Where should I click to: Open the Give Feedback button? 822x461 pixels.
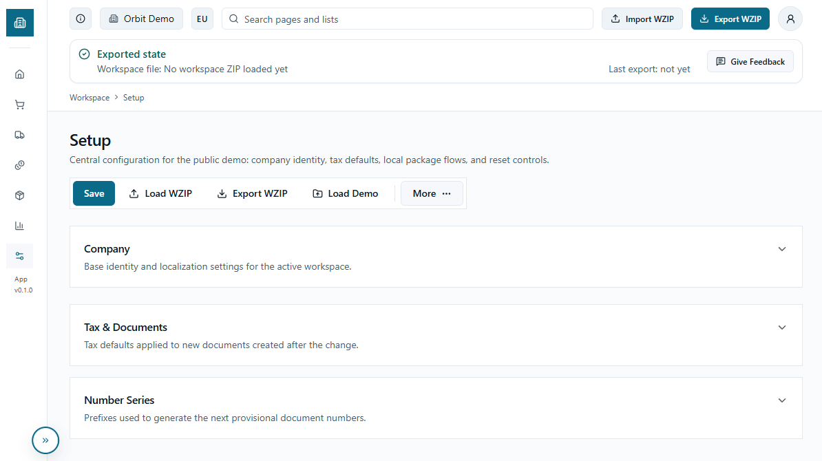[x=750, y=61]
